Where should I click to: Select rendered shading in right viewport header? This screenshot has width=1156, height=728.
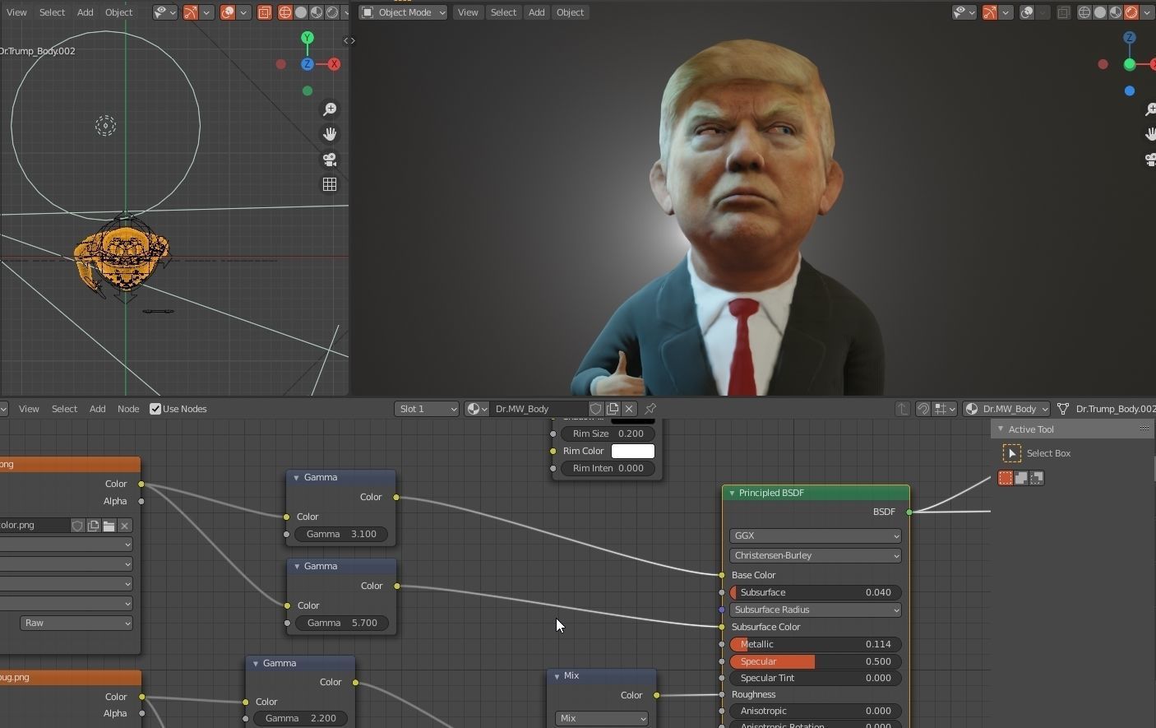pyautogui.click(x=1131, y=12)
